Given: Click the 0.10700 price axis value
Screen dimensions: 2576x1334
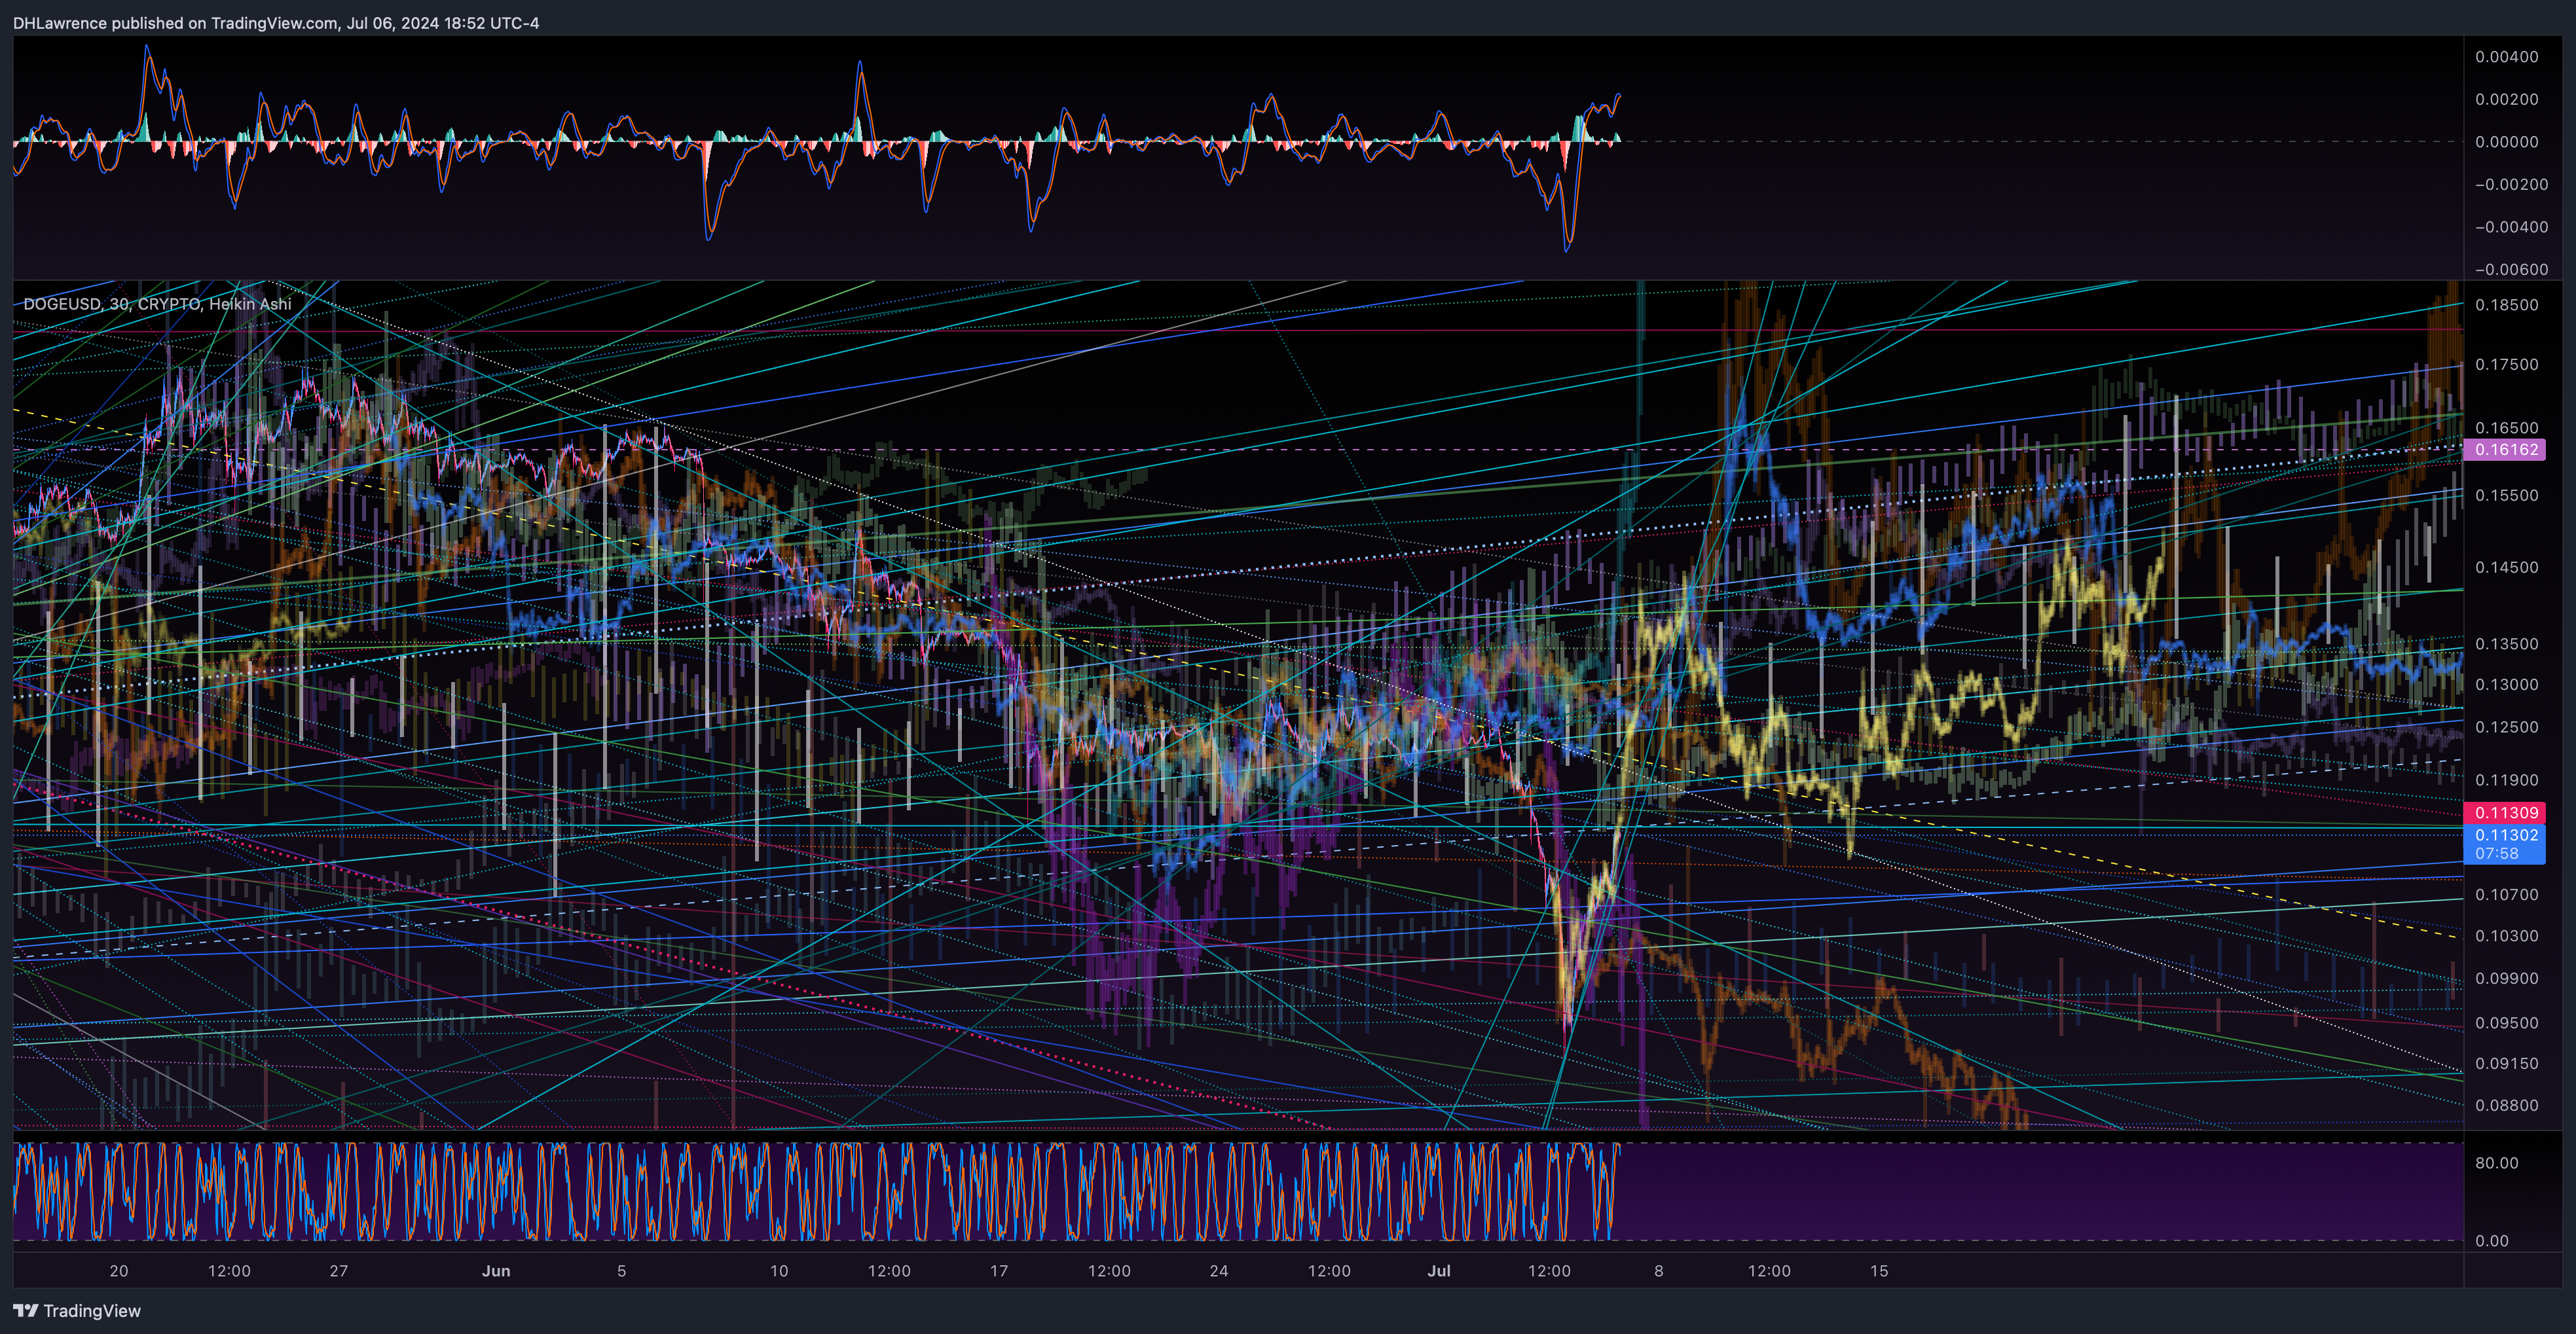Looking at the screenshot, I should pyautogui.click(x=2506, y=895).
